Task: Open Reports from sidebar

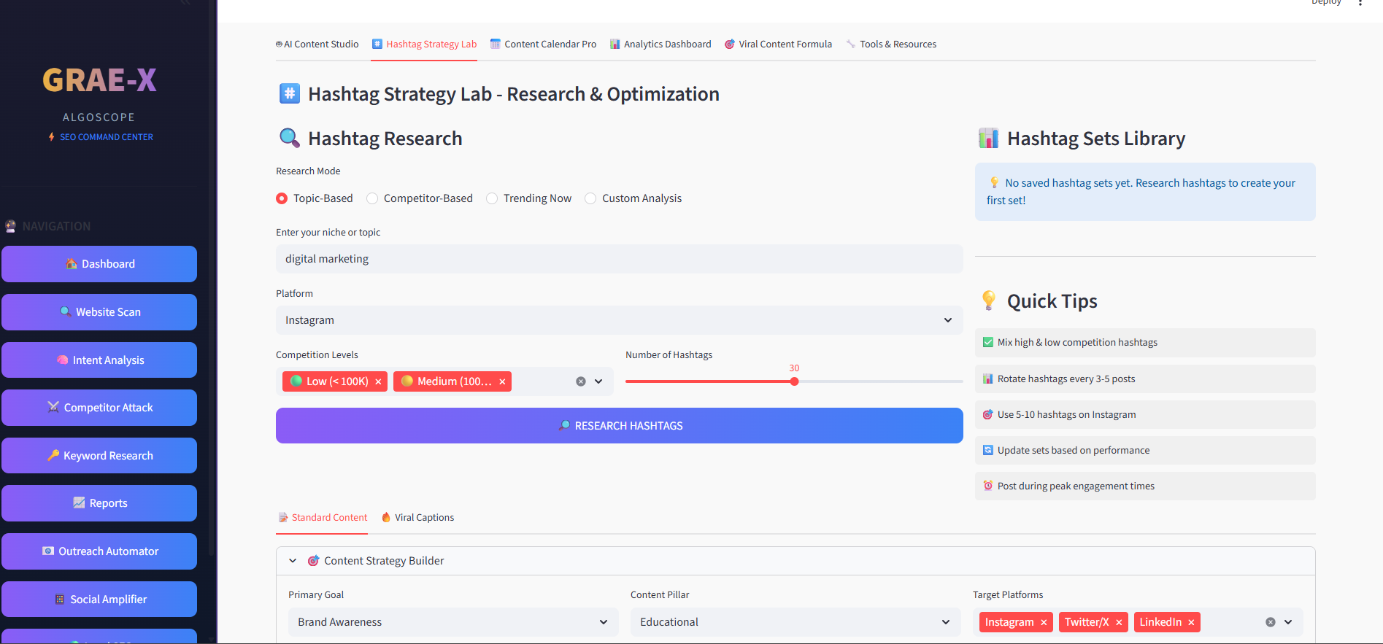Action: coord(99,503)
